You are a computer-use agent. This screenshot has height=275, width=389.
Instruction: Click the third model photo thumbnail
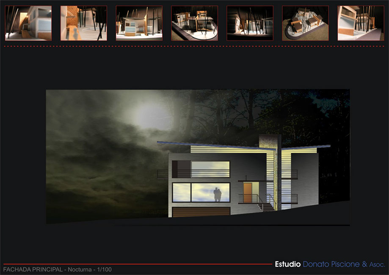point(139,23)
